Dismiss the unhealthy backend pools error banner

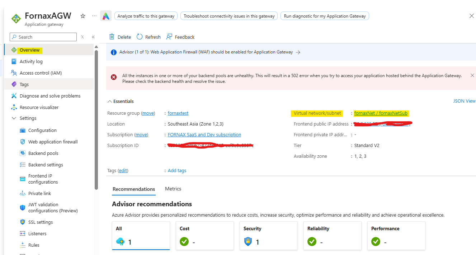472,75
